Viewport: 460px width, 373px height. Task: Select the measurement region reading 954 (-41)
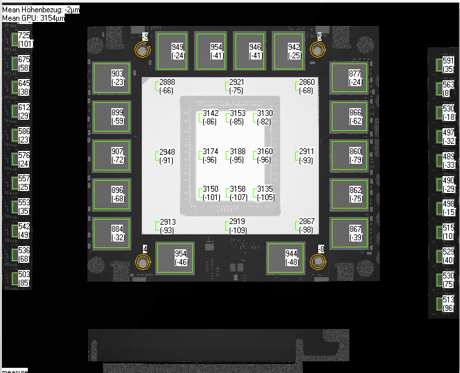(x=211, y=51)
